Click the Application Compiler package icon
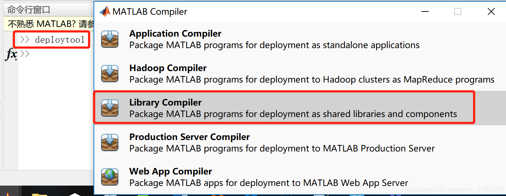The height and width of the screenshot is (196, 506). coord(110,39)
